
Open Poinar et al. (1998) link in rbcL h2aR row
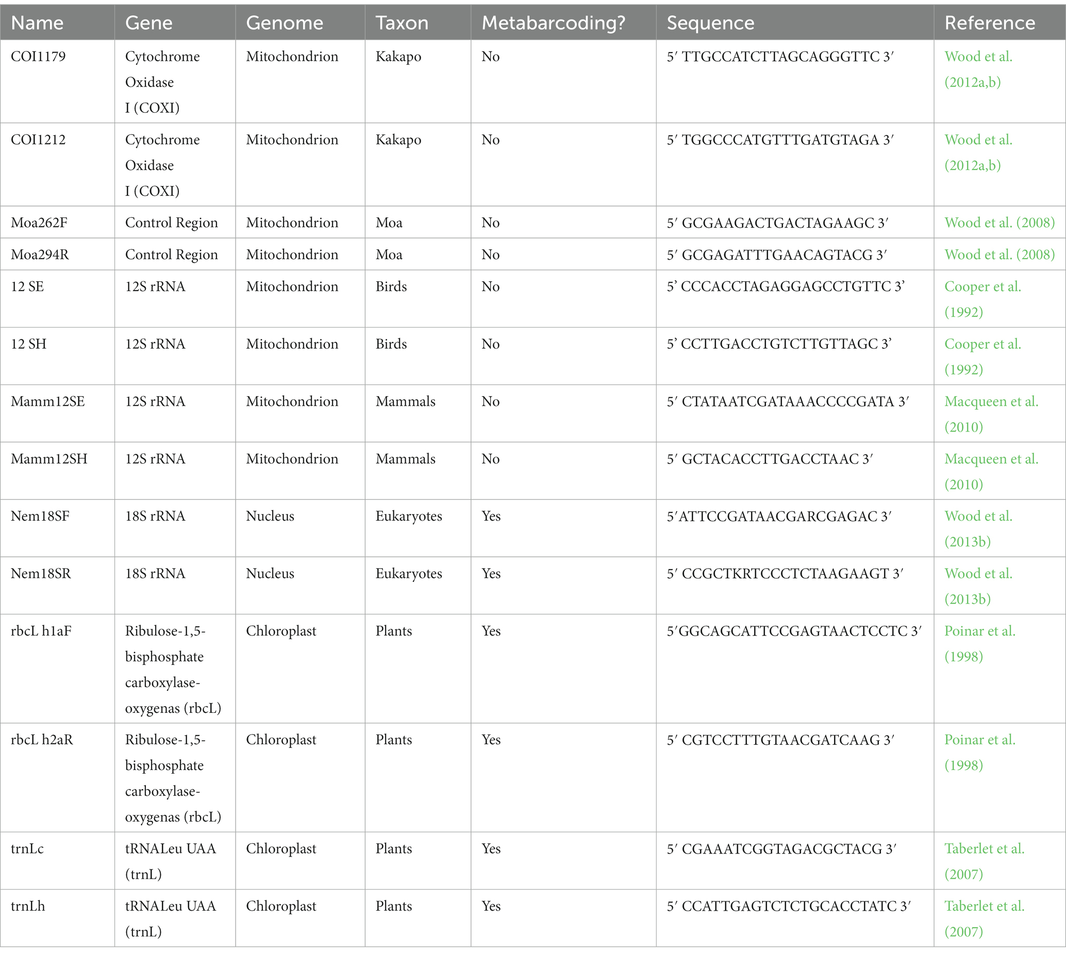(980, 752)
